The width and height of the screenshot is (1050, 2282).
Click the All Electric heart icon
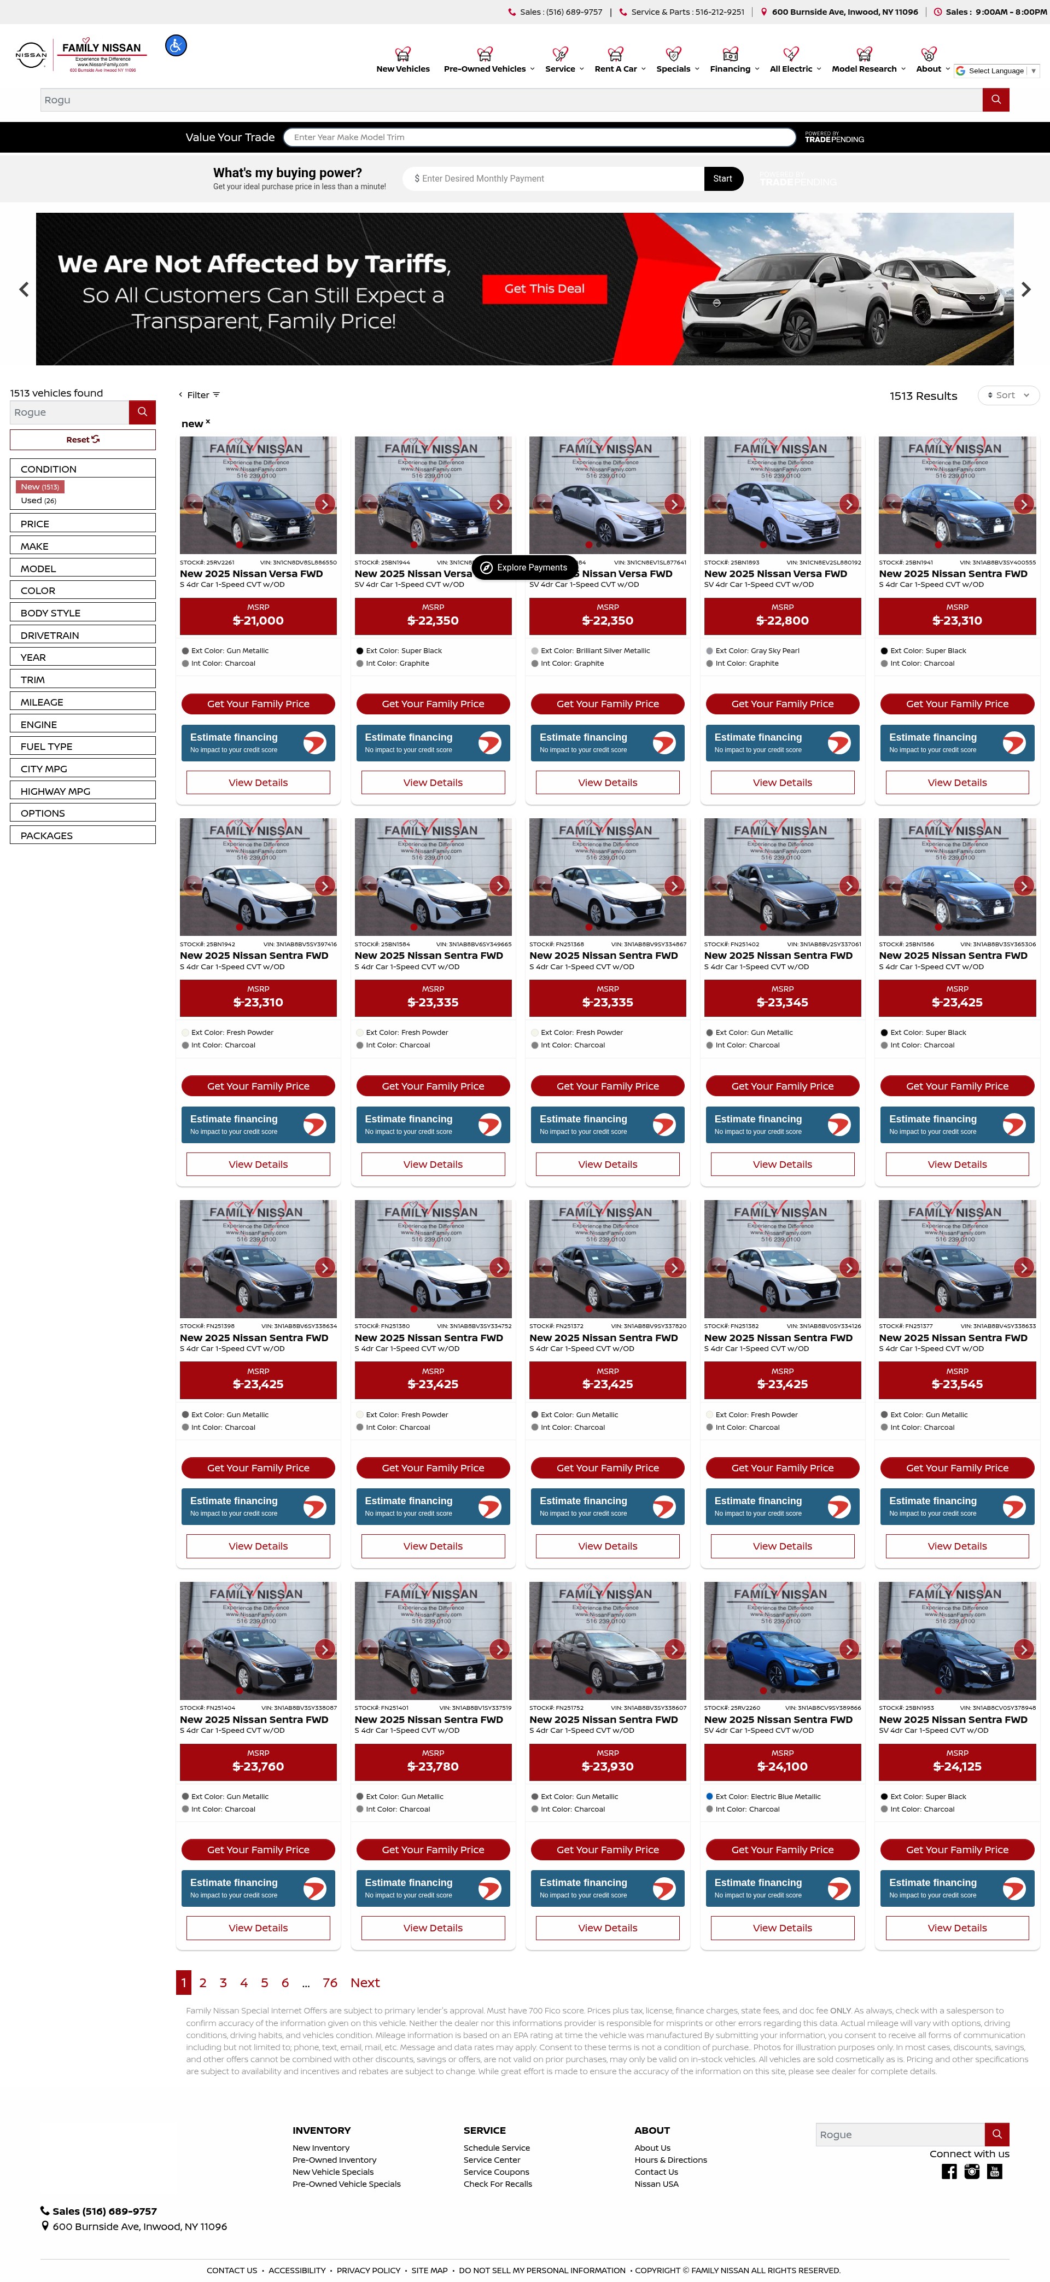tap(791, 54)
